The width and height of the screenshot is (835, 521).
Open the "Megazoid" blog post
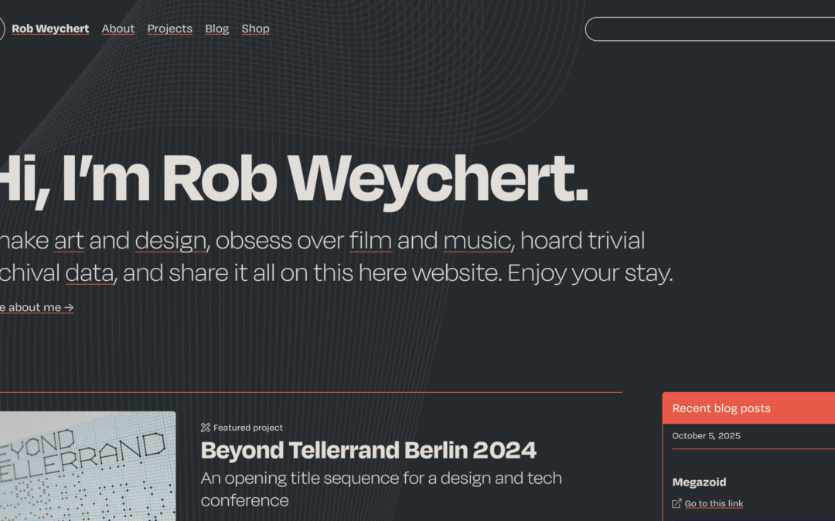pos(699,482)
